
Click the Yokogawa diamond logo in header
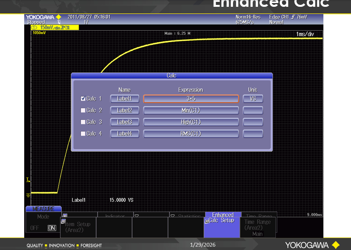pos(58,17)
